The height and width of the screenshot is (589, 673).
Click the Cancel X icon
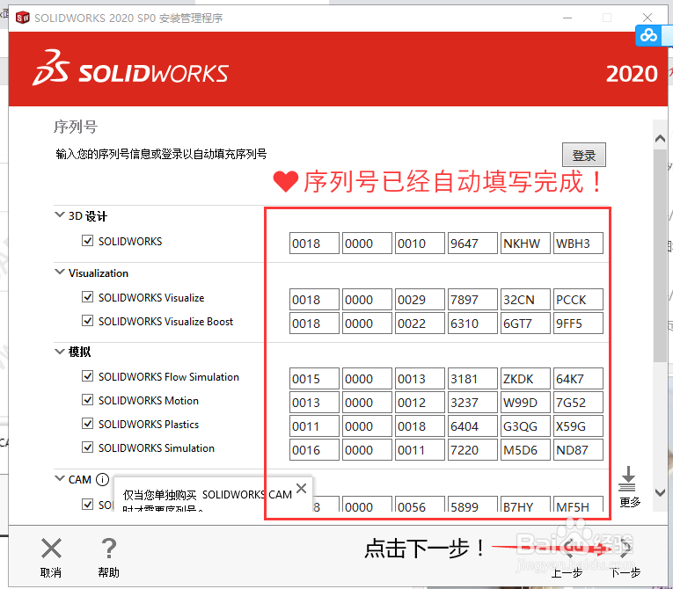pyautogui.click(x=51, y=549)
